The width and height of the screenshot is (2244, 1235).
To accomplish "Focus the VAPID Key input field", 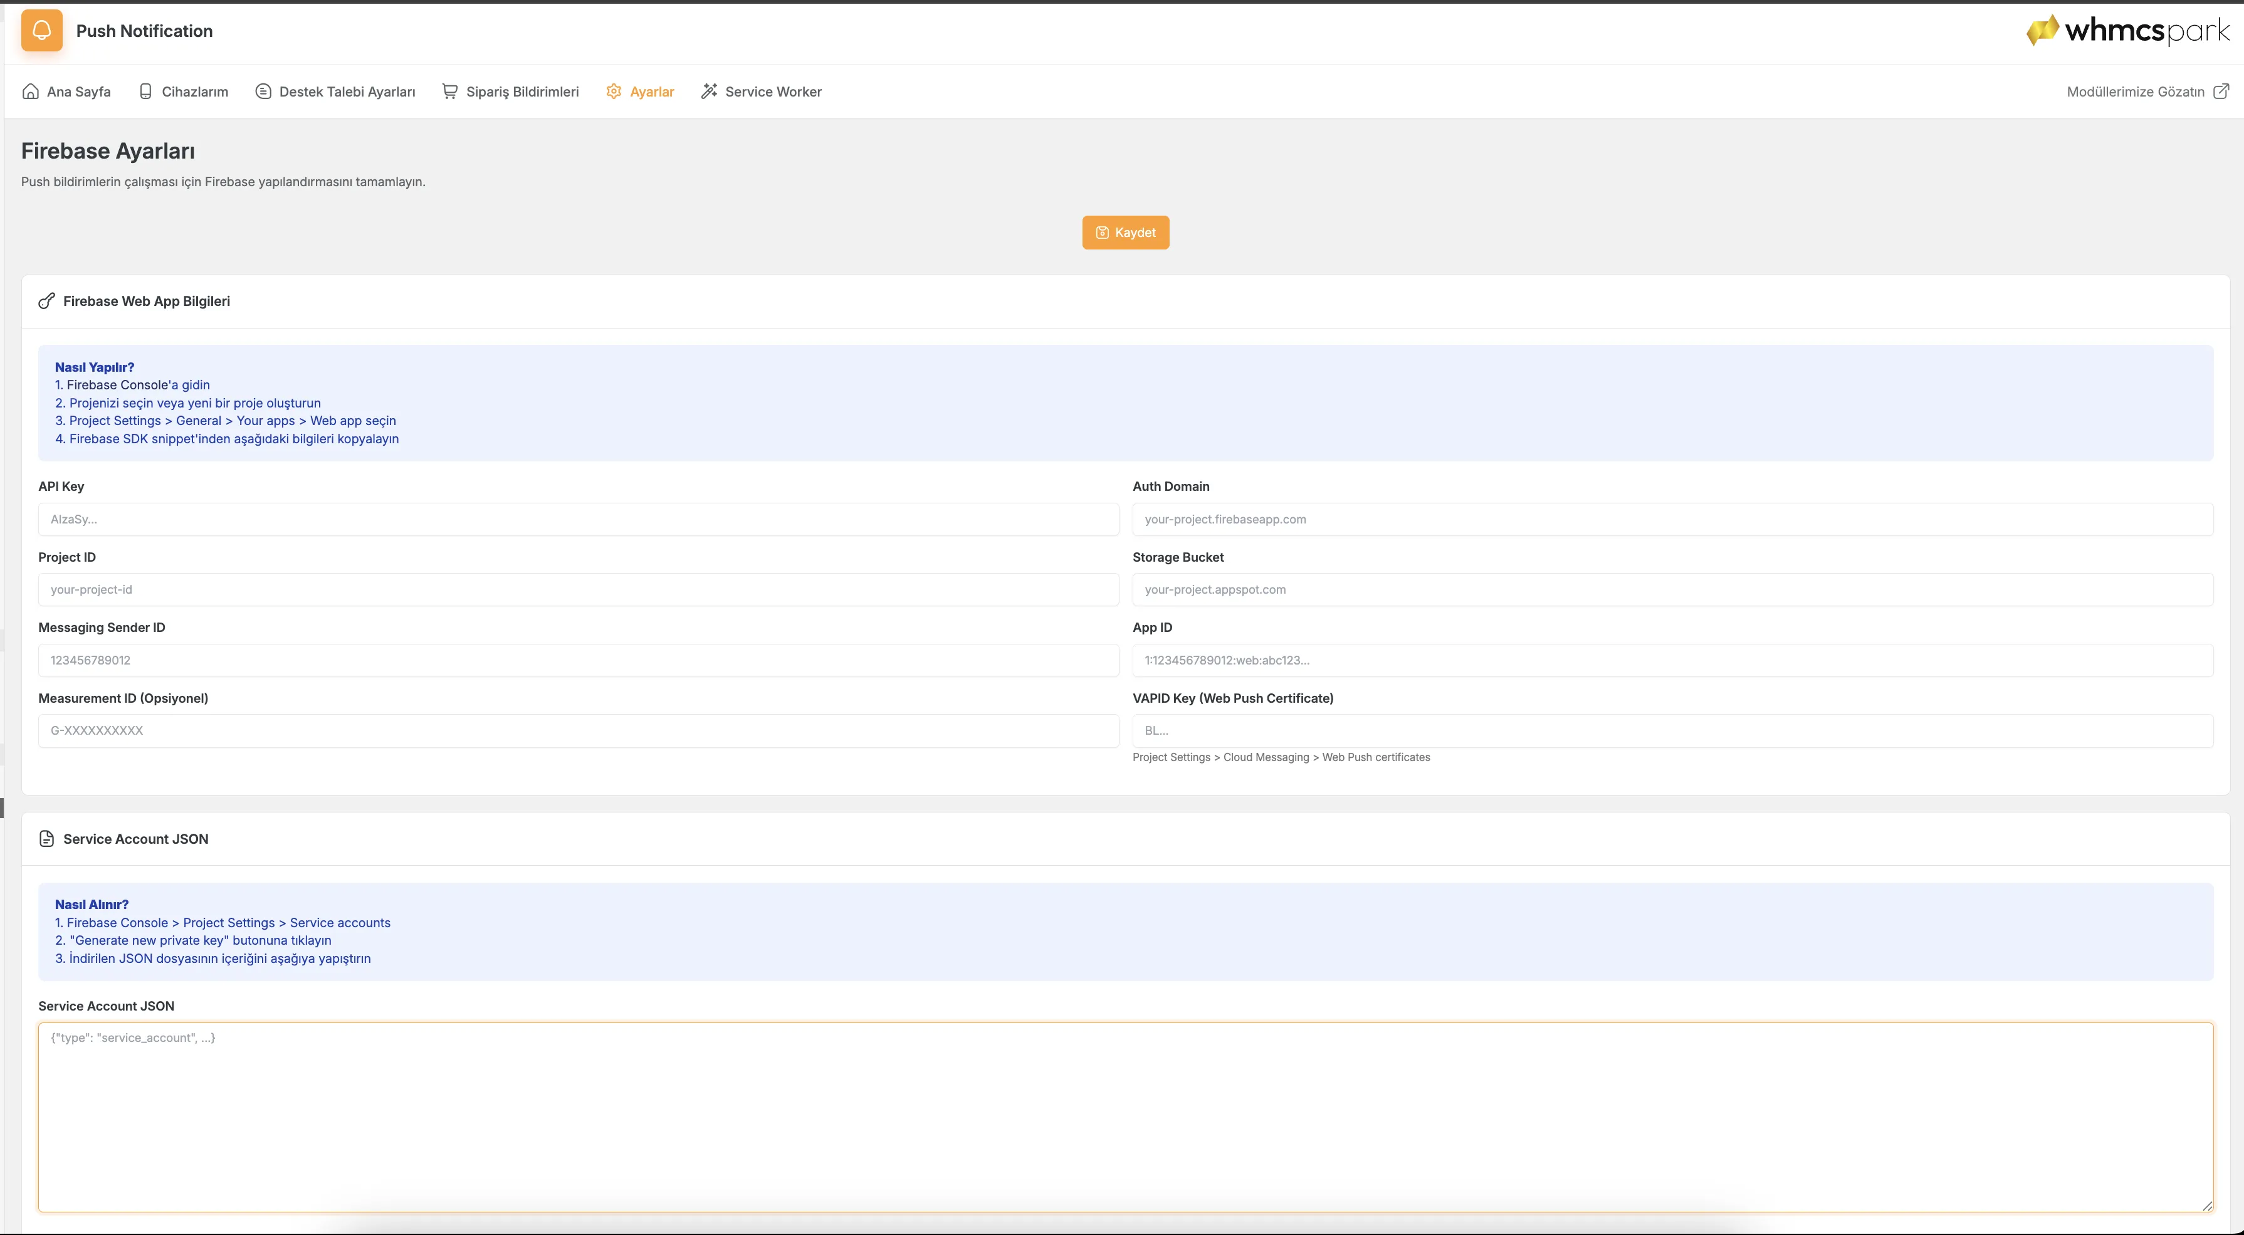I will pos(1672,731).
